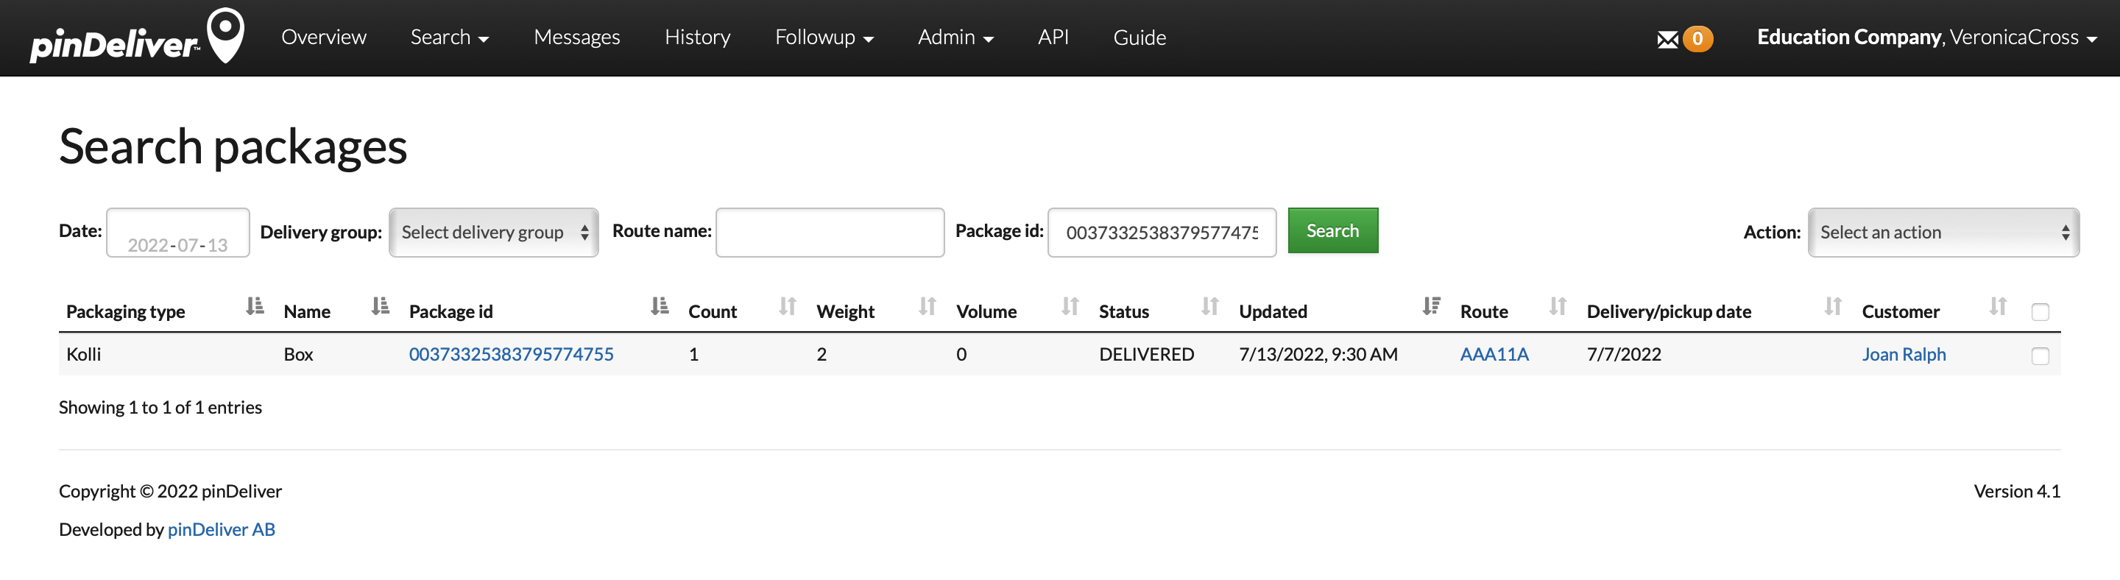Click the Showing 1 to 1 of 1 entries text

160,407
